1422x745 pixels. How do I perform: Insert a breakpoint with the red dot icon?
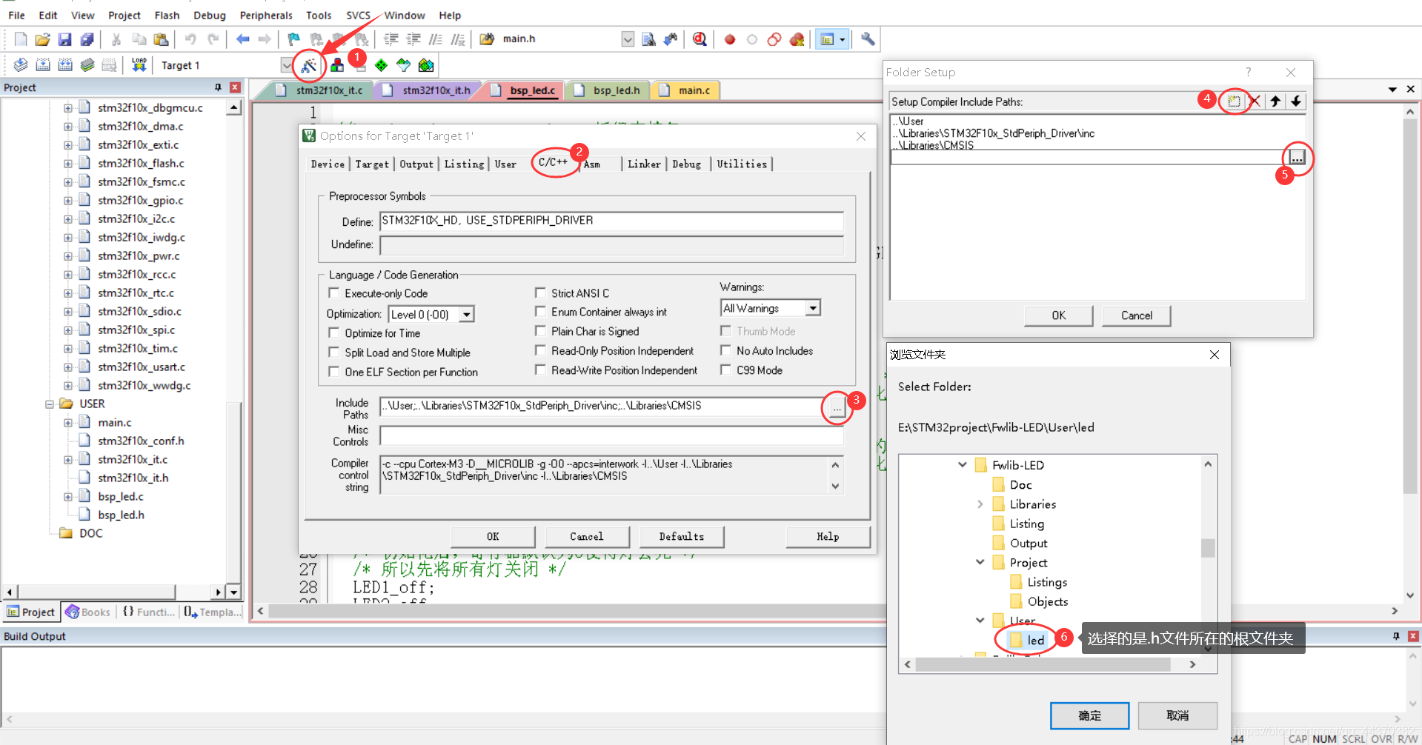click(x=730, y=39)
